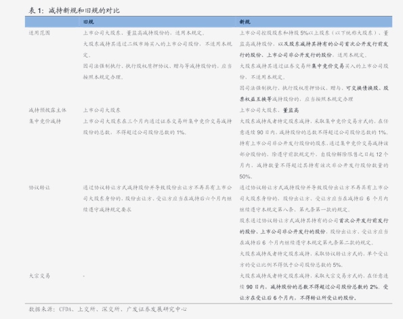Click old-rule line '上市公司大股东、董监高减持股份的，适用本规定。'

point(144,33)
